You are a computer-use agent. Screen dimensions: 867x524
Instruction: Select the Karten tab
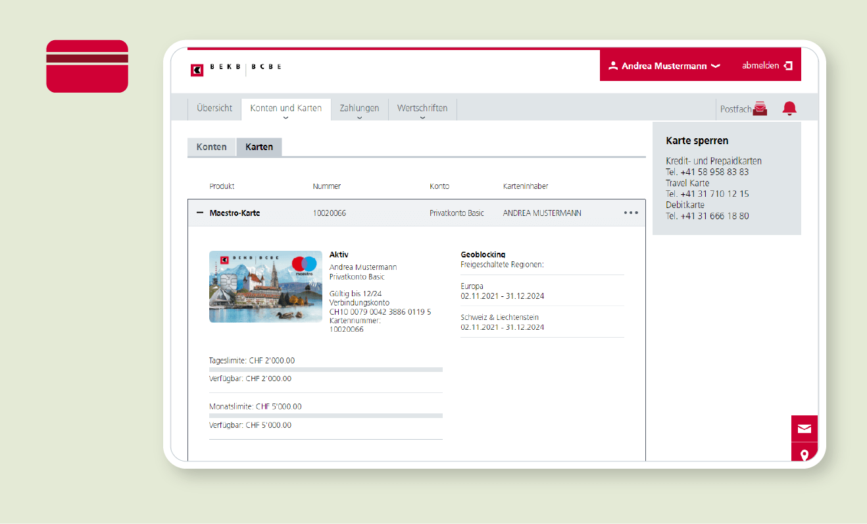[x=259, y=147]
